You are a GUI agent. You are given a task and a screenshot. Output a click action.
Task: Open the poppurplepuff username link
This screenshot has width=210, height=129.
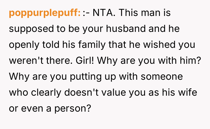point(45,13)
